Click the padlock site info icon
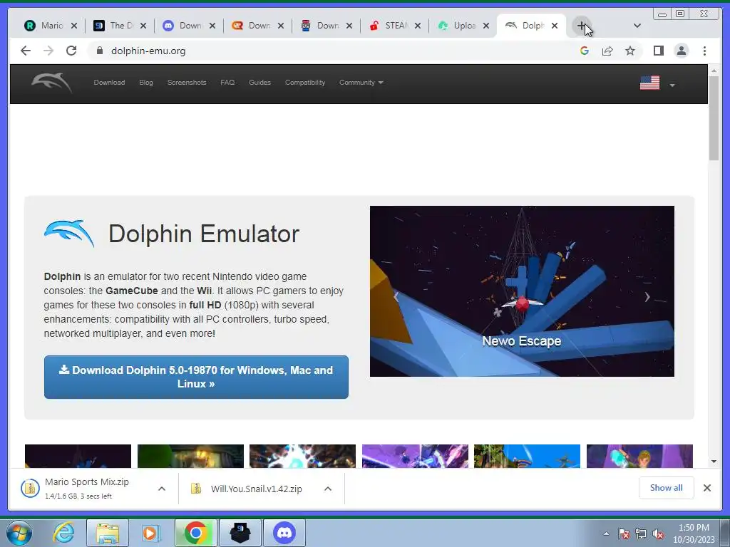The image size is (730, 547). (x=99, y=51)
